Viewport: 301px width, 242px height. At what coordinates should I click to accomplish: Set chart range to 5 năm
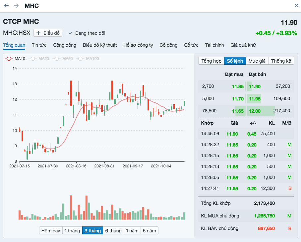150,230
